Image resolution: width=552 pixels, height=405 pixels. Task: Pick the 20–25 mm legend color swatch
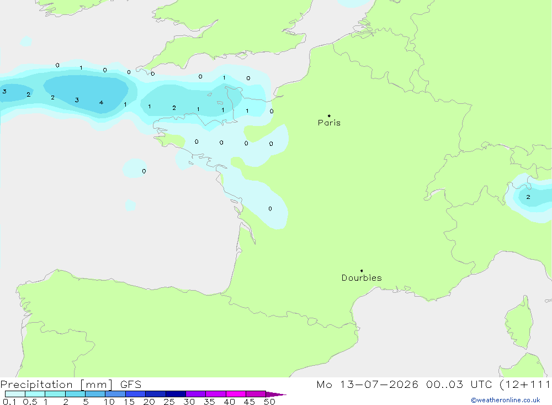(x=156, y=394)
